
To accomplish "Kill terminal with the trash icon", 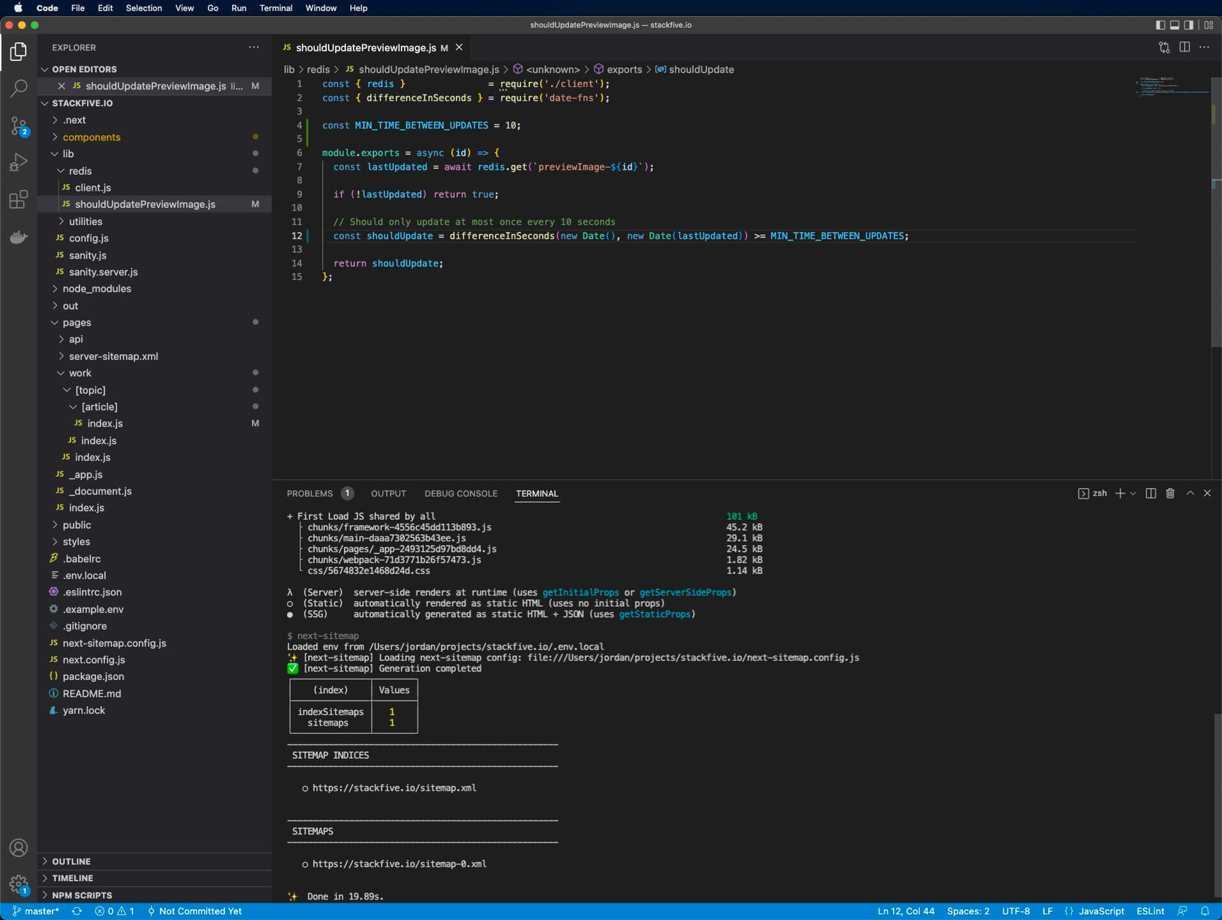I will pos(1170,493).
